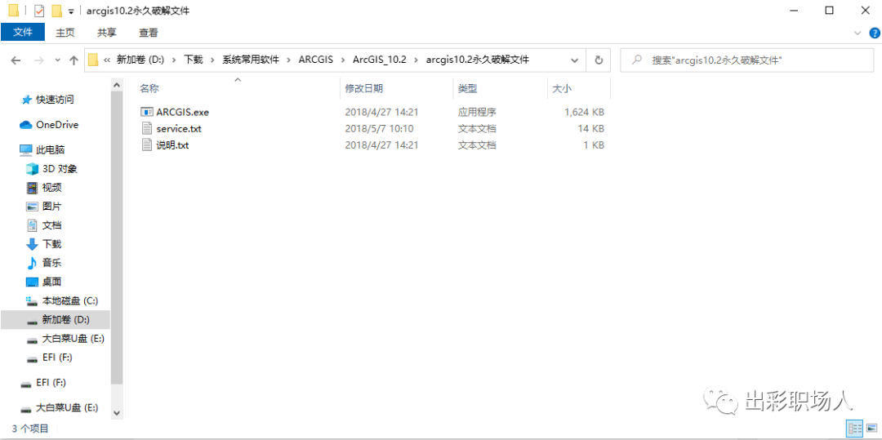Select the 下载 breadcrumb segment
This screenshot has height=440, width=882.
(x=194, y=60)
